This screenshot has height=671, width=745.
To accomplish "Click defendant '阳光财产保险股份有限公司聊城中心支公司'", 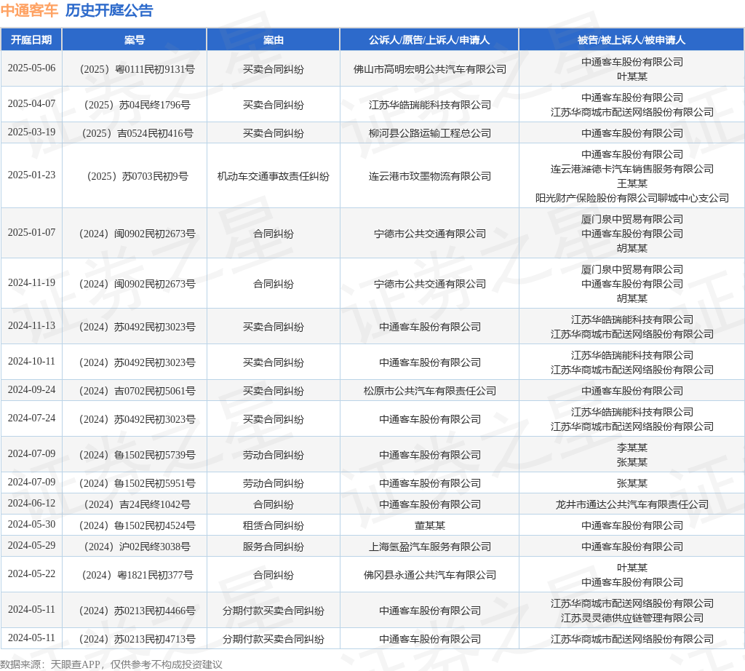I will [x=632, y=198].
